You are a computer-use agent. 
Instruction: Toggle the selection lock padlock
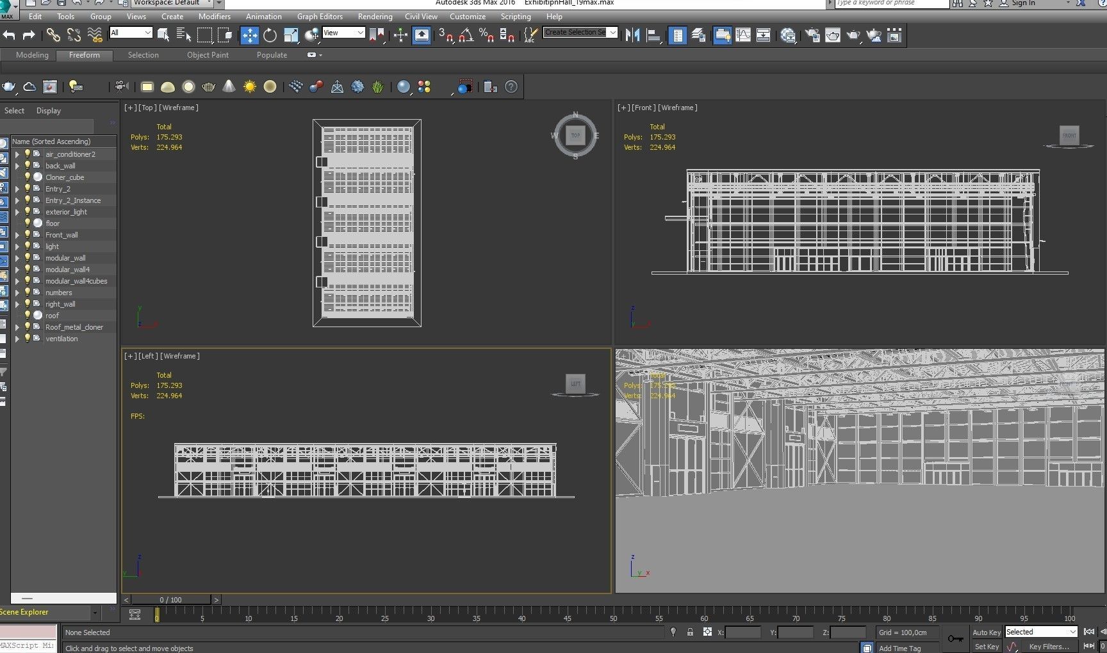click(690, 632)
